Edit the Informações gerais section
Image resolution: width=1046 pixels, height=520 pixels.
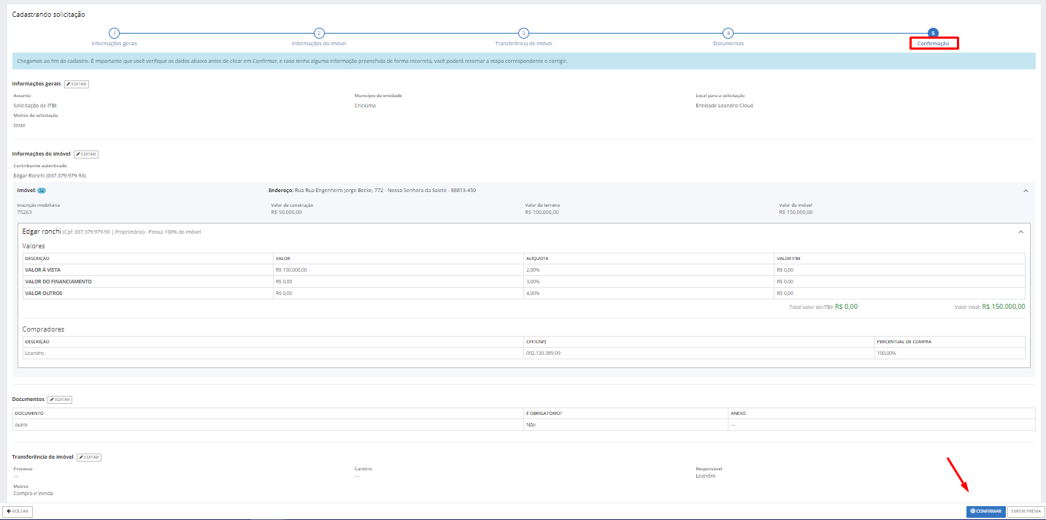click(77, 84)
